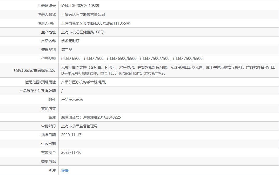
Task: Click the 其他内容 row label
Action: 48,108
